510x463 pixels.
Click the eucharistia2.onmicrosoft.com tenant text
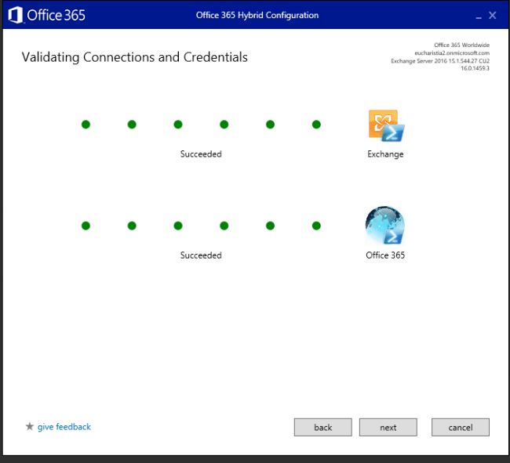coord(452,53)
